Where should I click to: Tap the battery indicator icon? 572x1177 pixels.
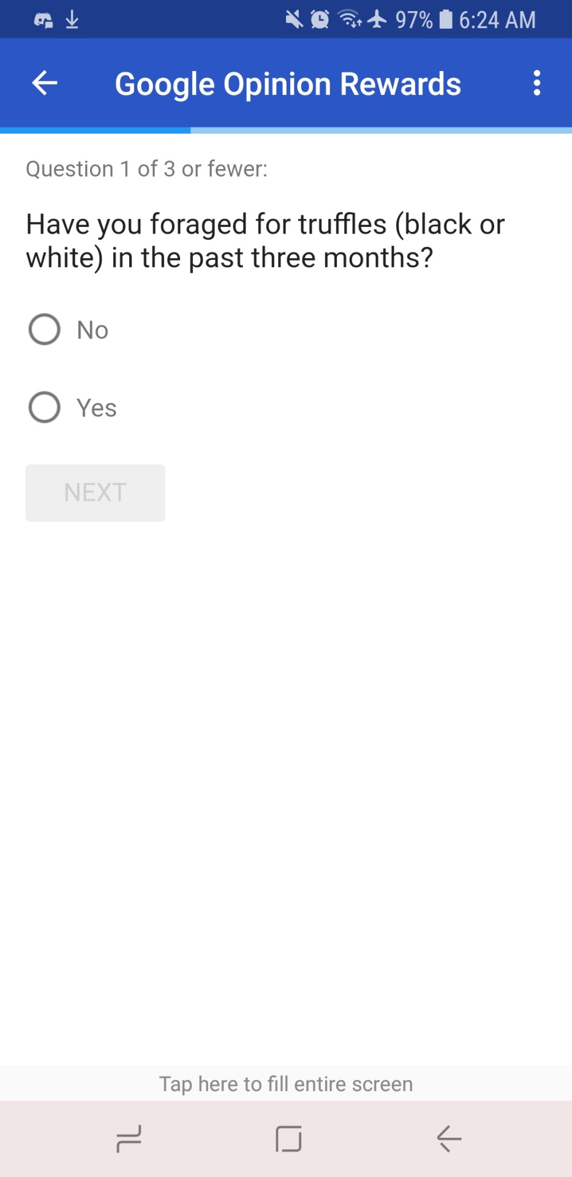pos(446,20)
